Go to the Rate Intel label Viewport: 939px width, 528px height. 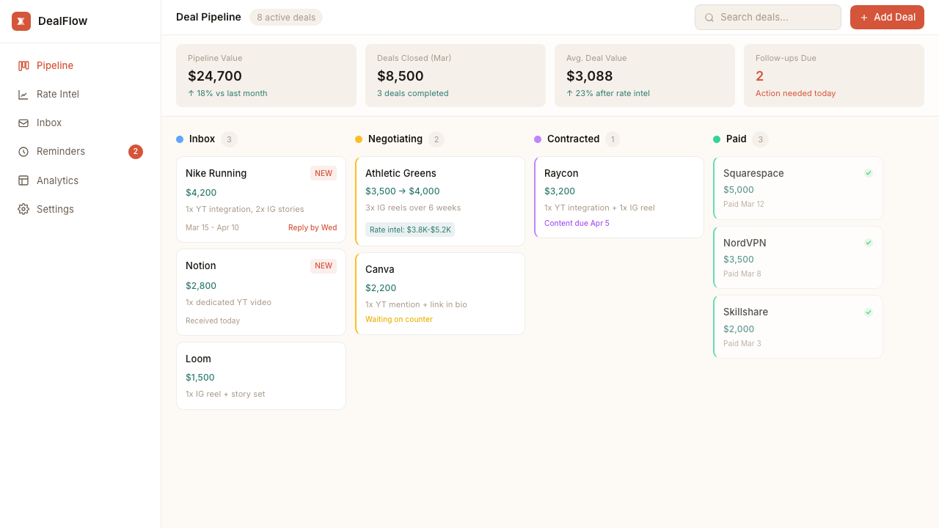58,94
